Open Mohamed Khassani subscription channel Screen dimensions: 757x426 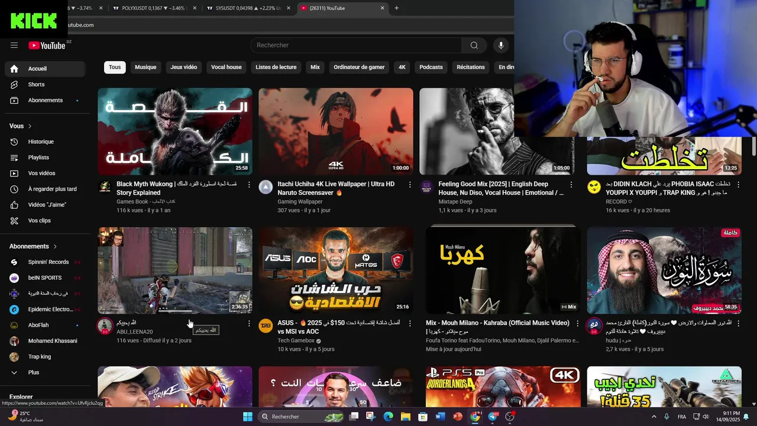point(45,341)
